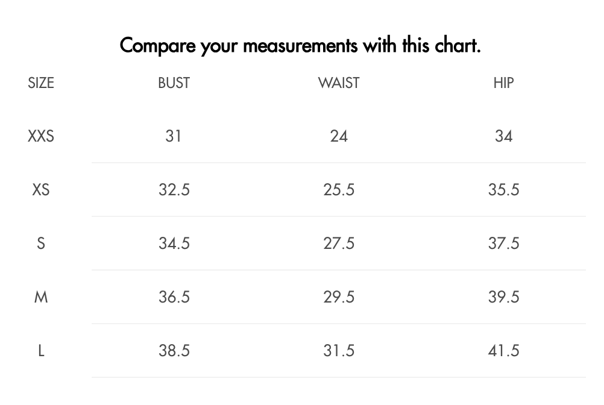Click the 'Compare your measurements' heading
The width and height of the screenshot is (604, 405).
pyautogui.click(x=300, y=45)
